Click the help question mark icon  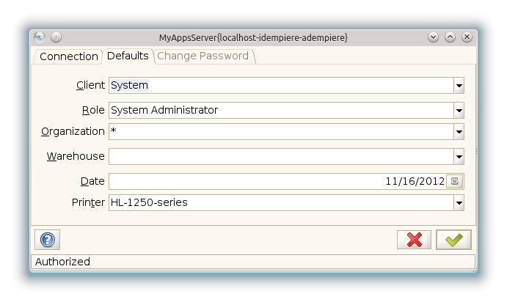(47, 240)
